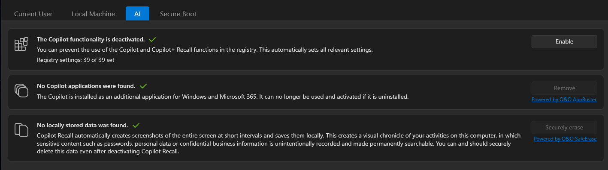608x170 pixels.
Task: Click the locally stored data documents icon
Action: 21,129
